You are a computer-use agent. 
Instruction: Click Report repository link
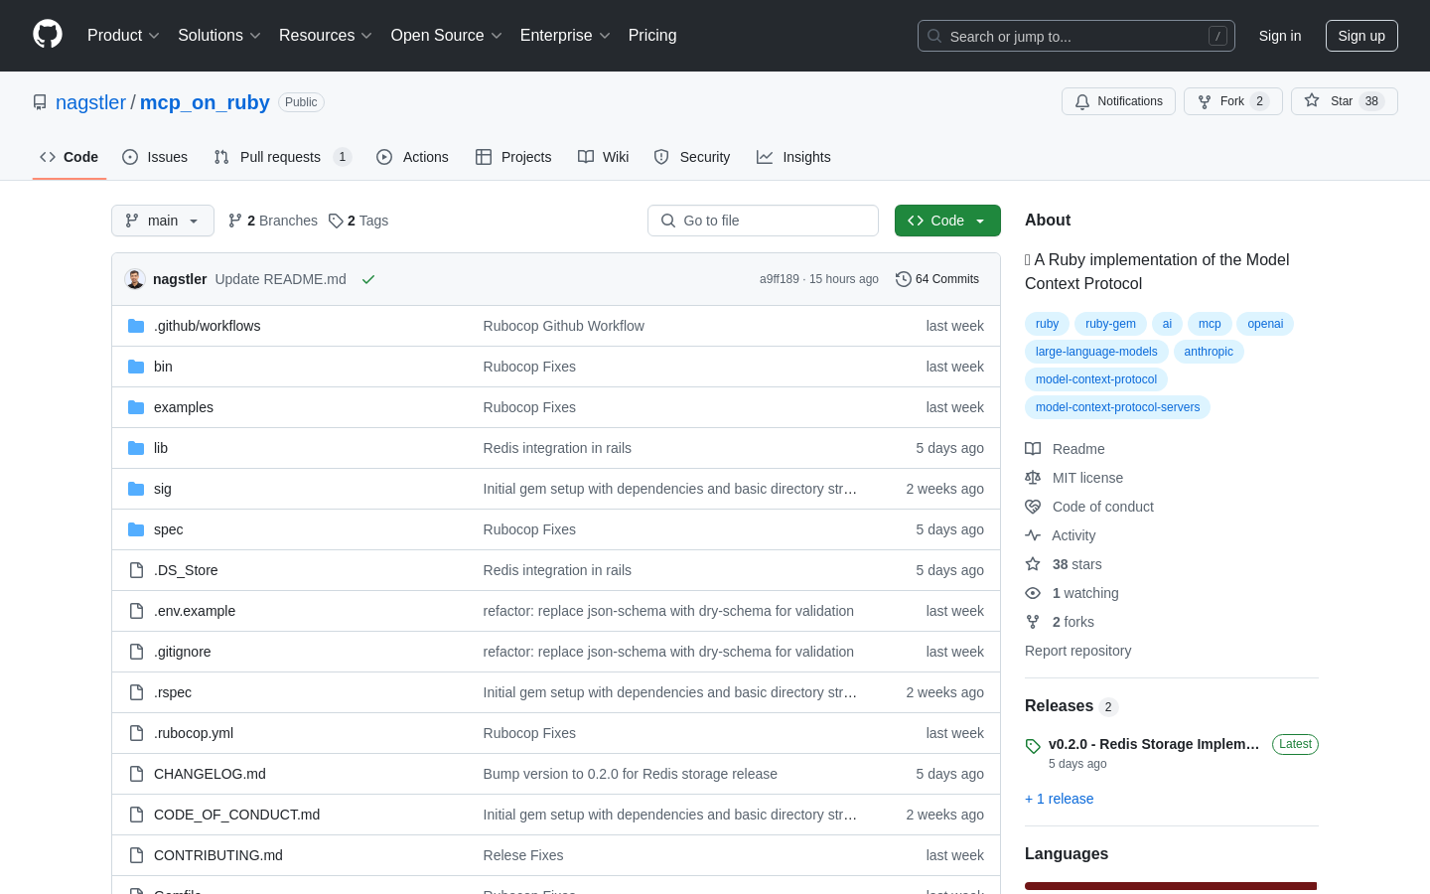pos(1077,651)
